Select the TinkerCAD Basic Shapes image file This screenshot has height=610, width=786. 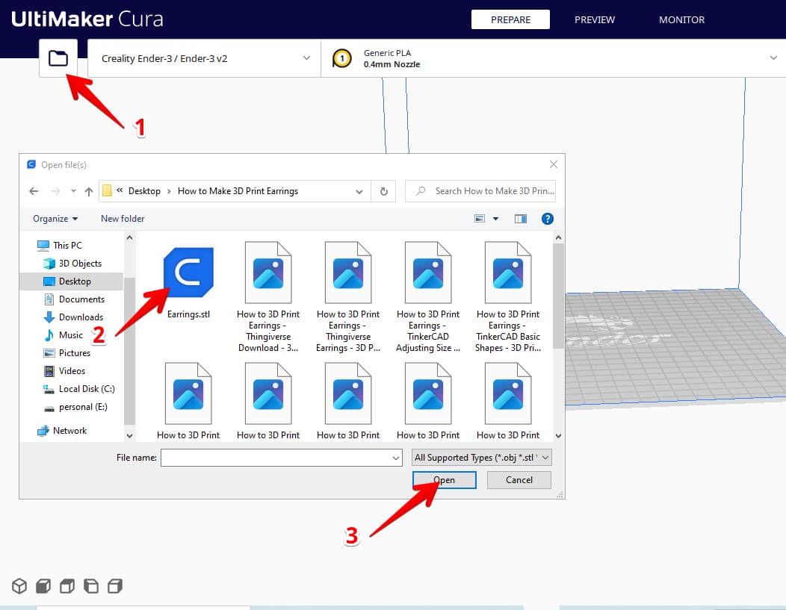[x=508, y=297]
